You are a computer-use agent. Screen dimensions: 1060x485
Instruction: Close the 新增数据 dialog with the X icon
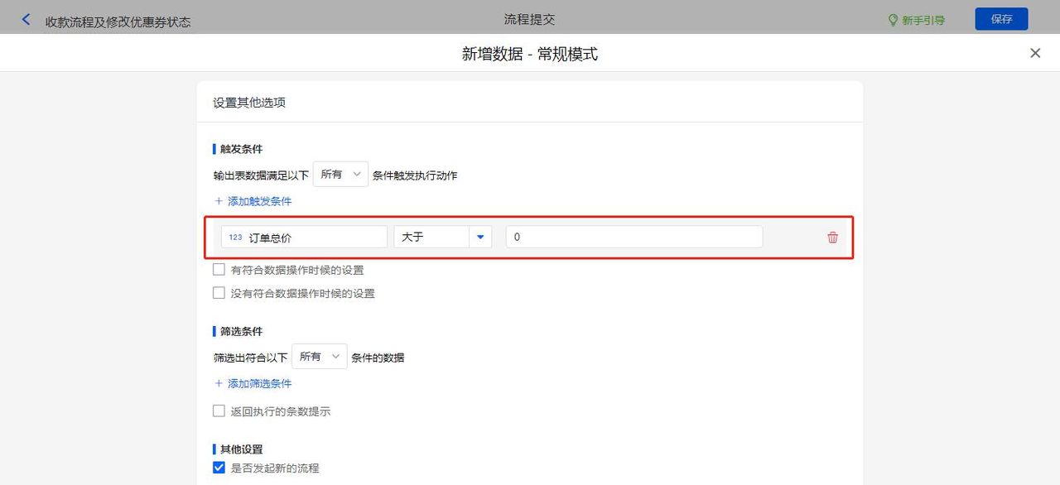click(1034, 52)
